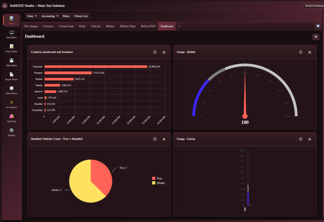324x222 pixels.
Task: Open Contacts widget hamburger menu
Action: [164, 52]
